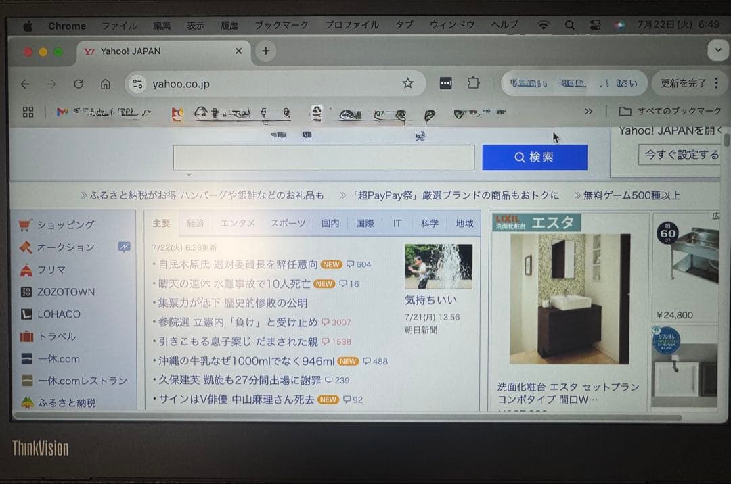Toggle the notification badge on オークション

(x=124, y=247)
